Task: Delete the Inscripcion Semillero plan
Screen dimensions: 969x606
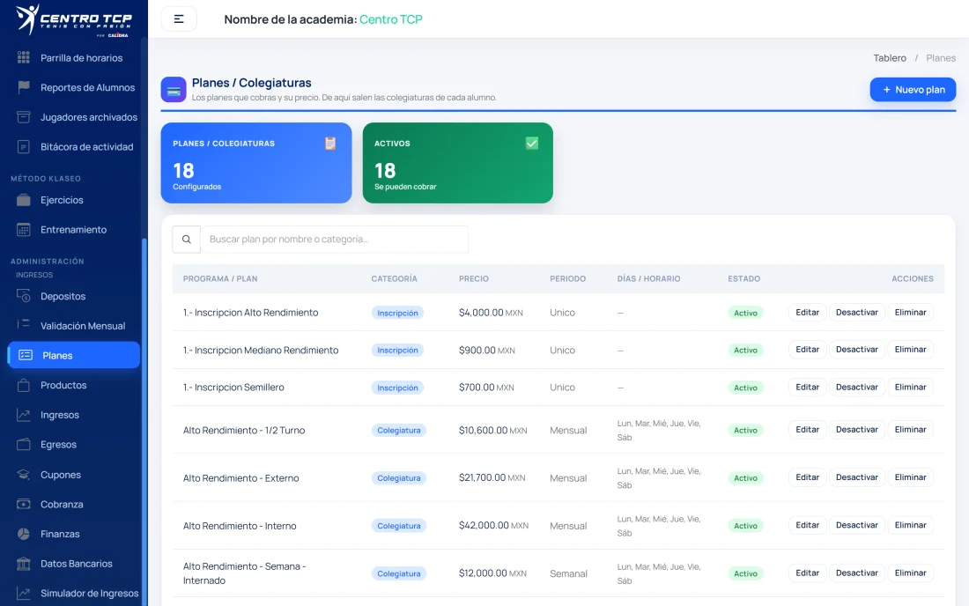Action: click(x=910, y=387)
